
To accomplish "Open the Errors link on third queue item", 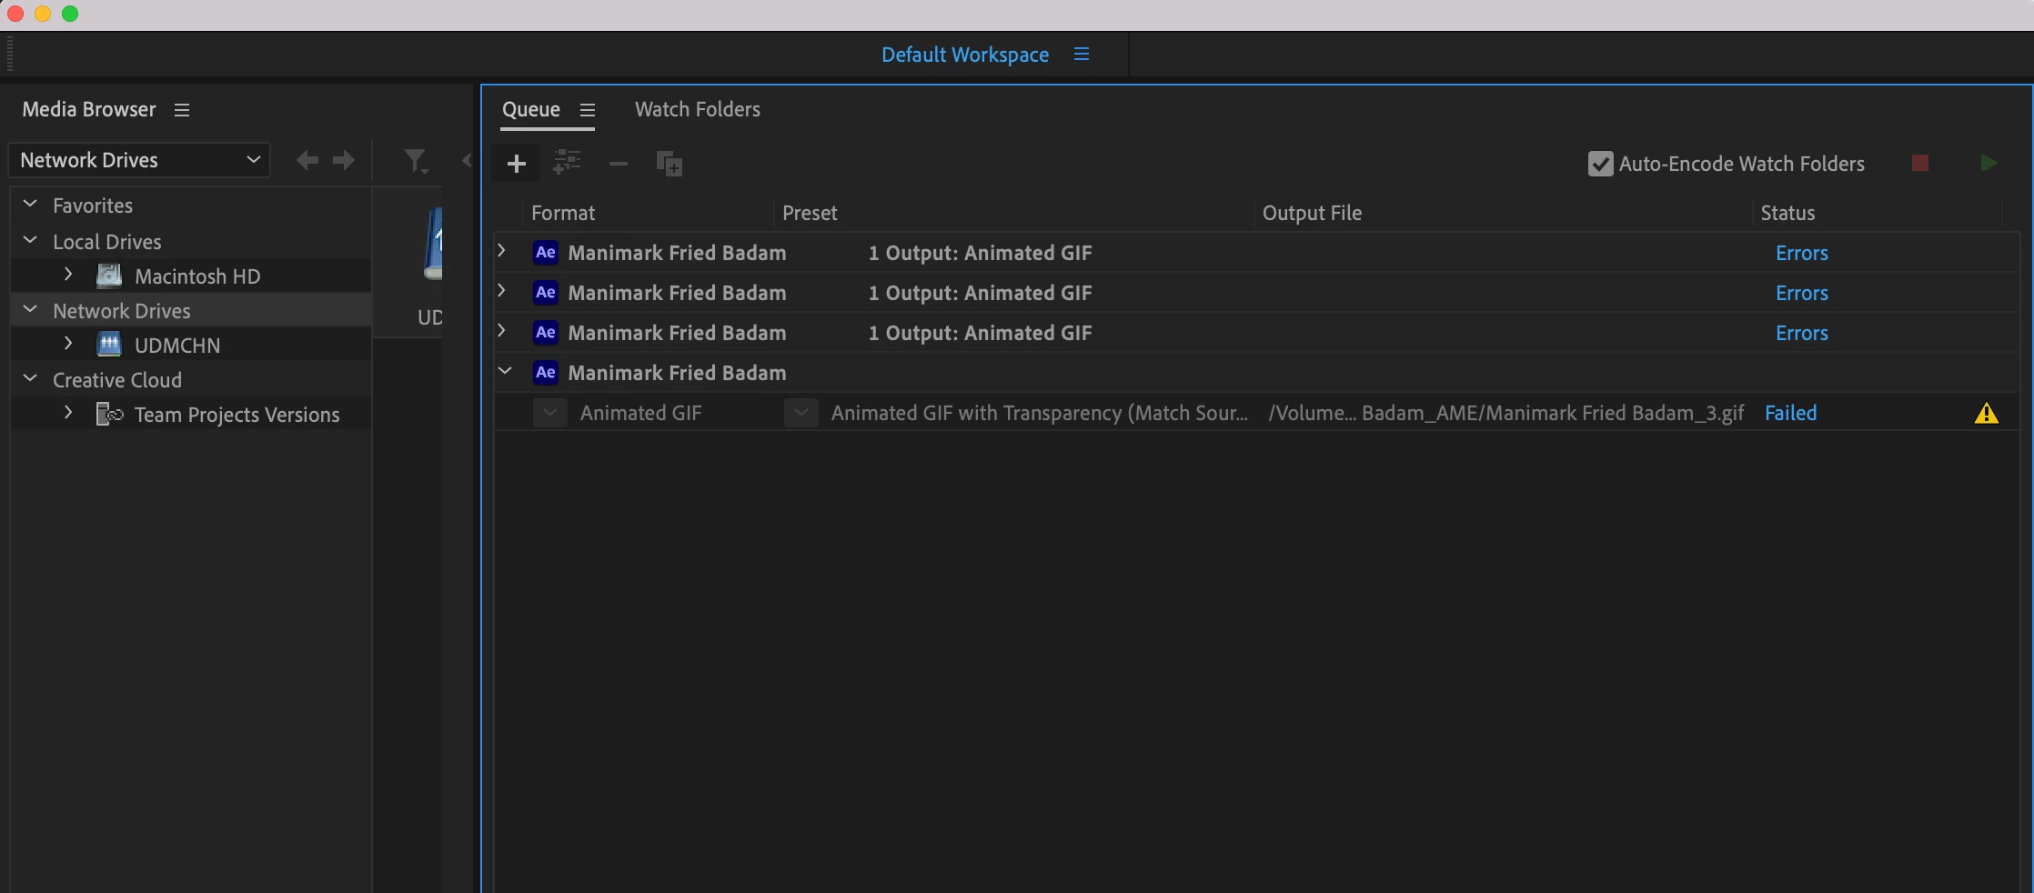I will click(x=1801, y=334).
